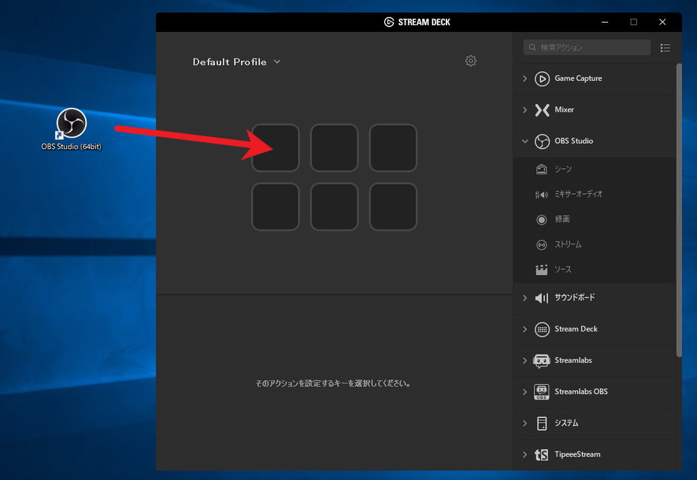Expand the TipeeStream category chevron
Viewport: 697px width, 480px height.
(x=525, y=455)
